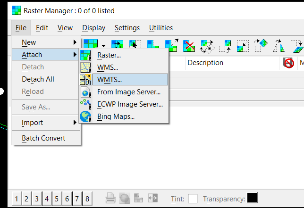Click the Bring raster to front icon
Image resolution: width=304 pixels, height=208 pixels.
point(225,46)
